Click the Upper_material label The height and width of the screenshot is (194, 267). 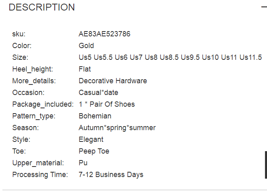point(38,163)
